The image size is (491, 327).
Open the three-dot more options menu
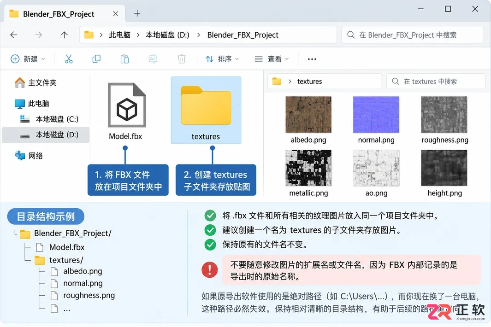tap(312, 59)
